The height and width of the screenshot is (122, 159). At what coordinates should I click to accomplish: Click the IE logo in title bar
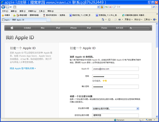click(x=2, y=2)
